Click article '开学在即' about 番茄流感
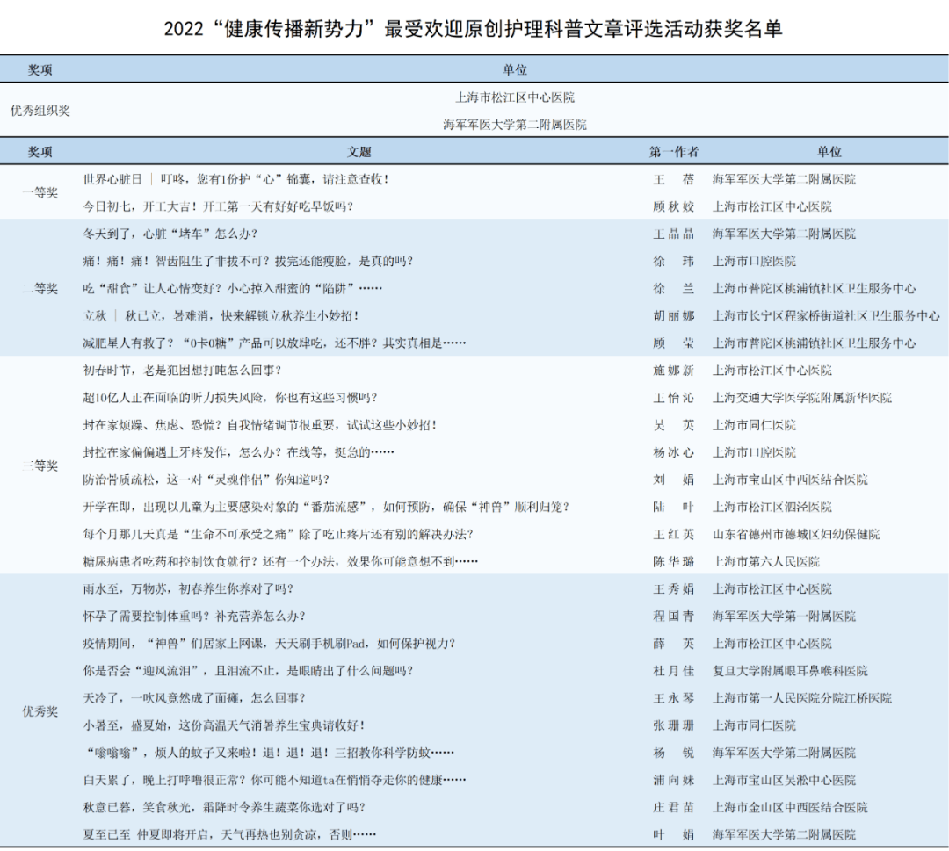Image resolution: width=949 pixels, height=851 pixels. 326,507
